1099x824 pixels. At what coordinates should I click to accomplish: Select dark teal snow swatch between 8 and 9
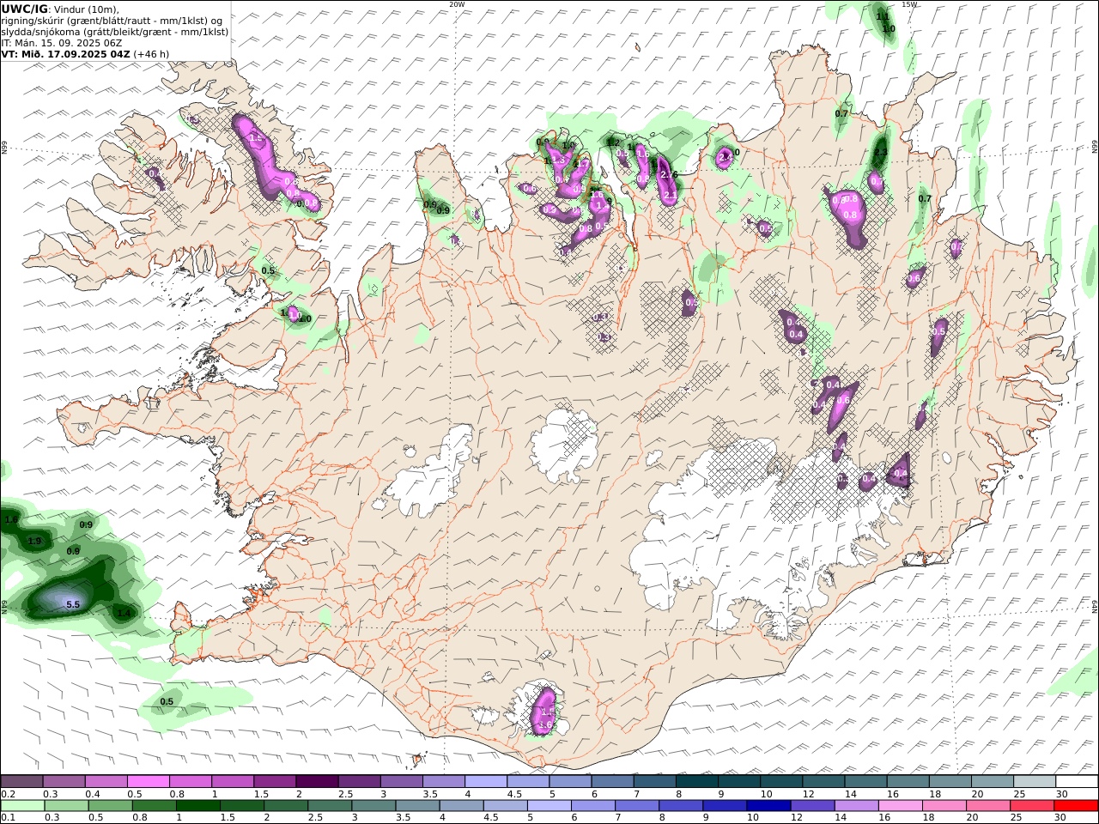coord(697,781)
